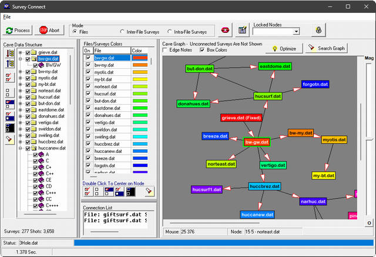
Task: Click the purple book icon of survey CE
Action: [41, 180]
